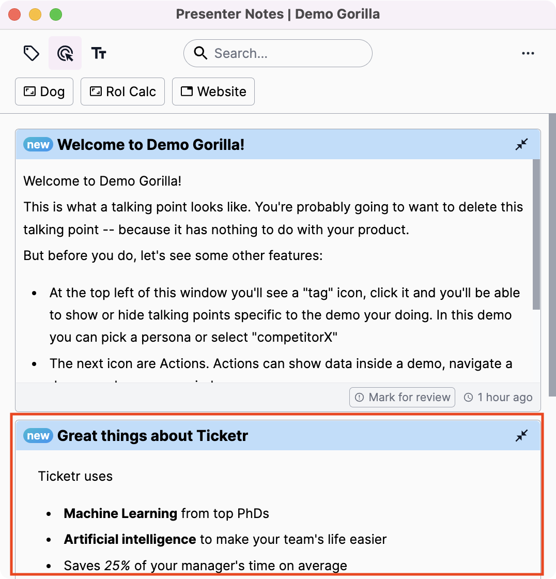The width and height of the screenshot is (556, 579).
Task: Open the Website action button
Action: [213, 92]
